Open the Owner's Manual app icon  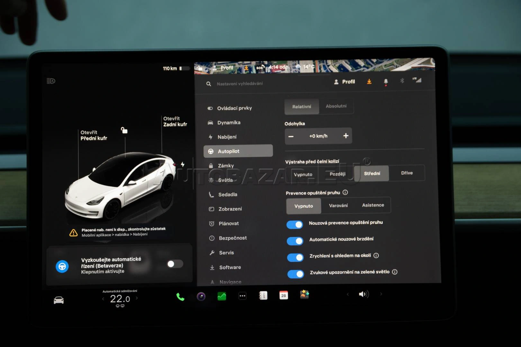(263, 295)
